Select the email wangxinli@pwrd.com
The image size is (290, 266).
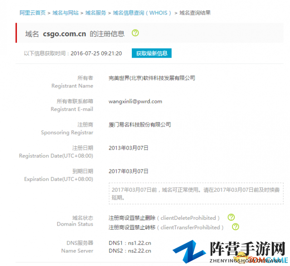(135, 102)
